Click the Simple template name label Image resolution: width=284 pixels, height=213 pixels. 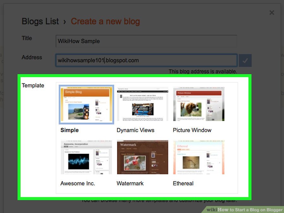point(69,130)
